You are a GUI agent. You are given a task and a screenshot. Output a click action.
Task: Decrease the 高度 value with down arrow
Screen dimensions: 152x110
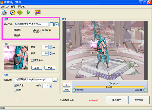pyautogui.click(x=50, y=54)
